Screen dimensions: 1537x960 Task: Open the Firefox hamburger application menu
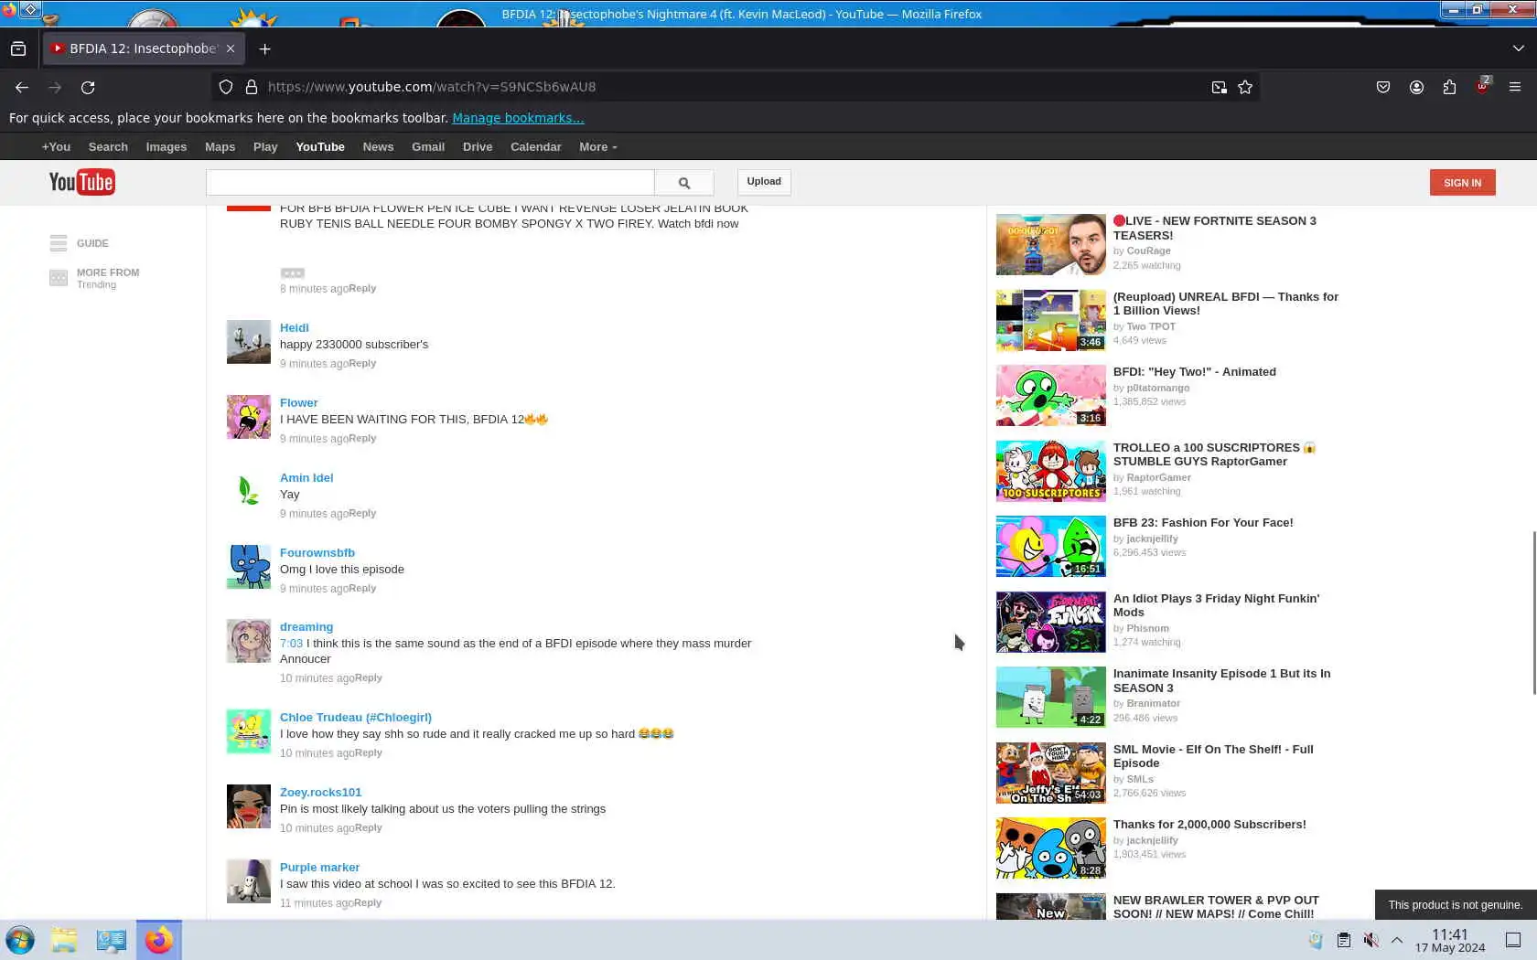click(x=1515, y=87)
